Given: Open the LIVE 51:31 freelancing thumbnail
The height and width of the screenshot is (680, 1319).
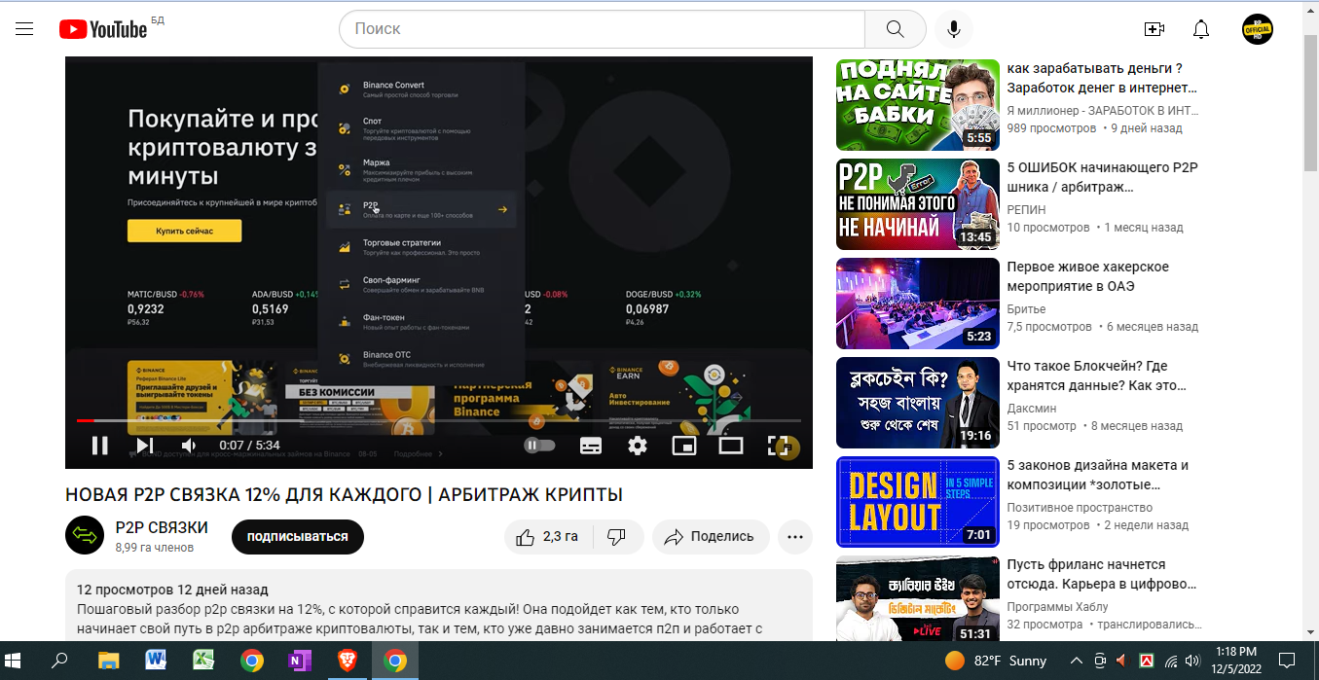Looking at the screenshot, I should (918, 600).
